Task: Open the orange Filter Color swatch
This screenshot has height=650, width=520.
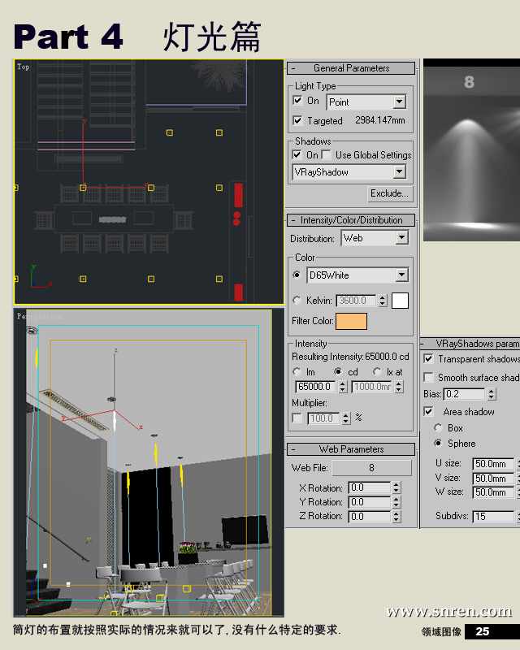Action: pos(351,321)
